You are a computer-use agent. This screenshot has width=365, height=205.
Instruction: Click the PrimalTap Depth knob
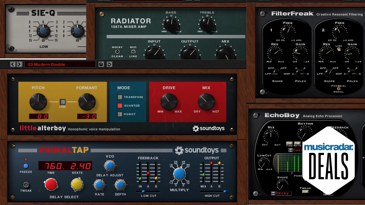[x=120, y=185]
